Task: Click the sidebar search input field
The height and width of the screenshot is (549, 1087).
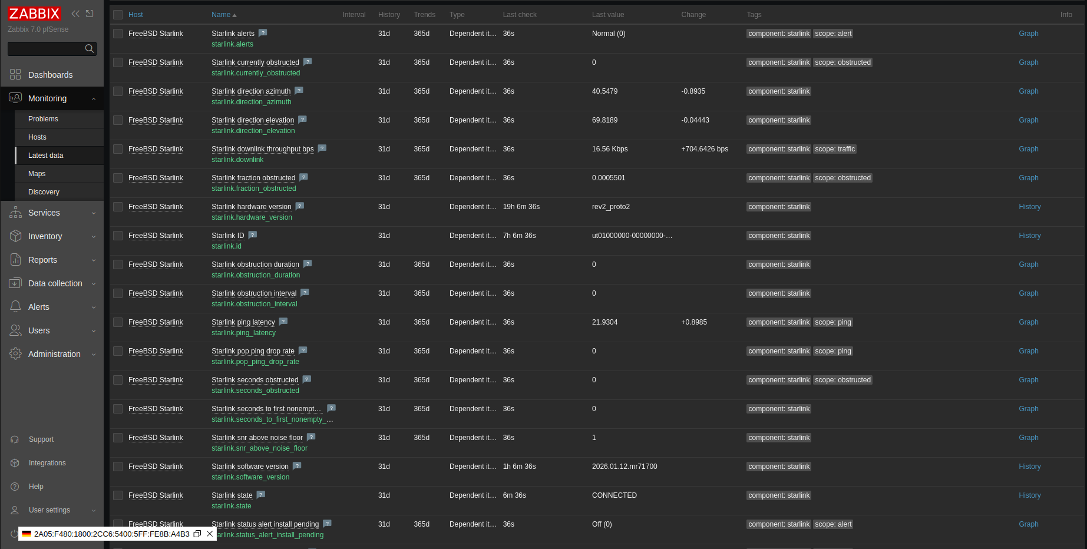Action: pyautogui.click(x=46, y=49)
